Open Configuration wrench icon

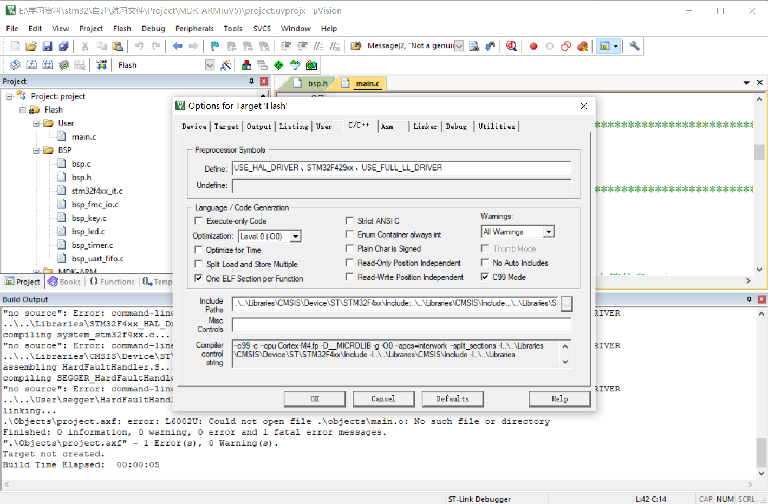tap(634, 46)
